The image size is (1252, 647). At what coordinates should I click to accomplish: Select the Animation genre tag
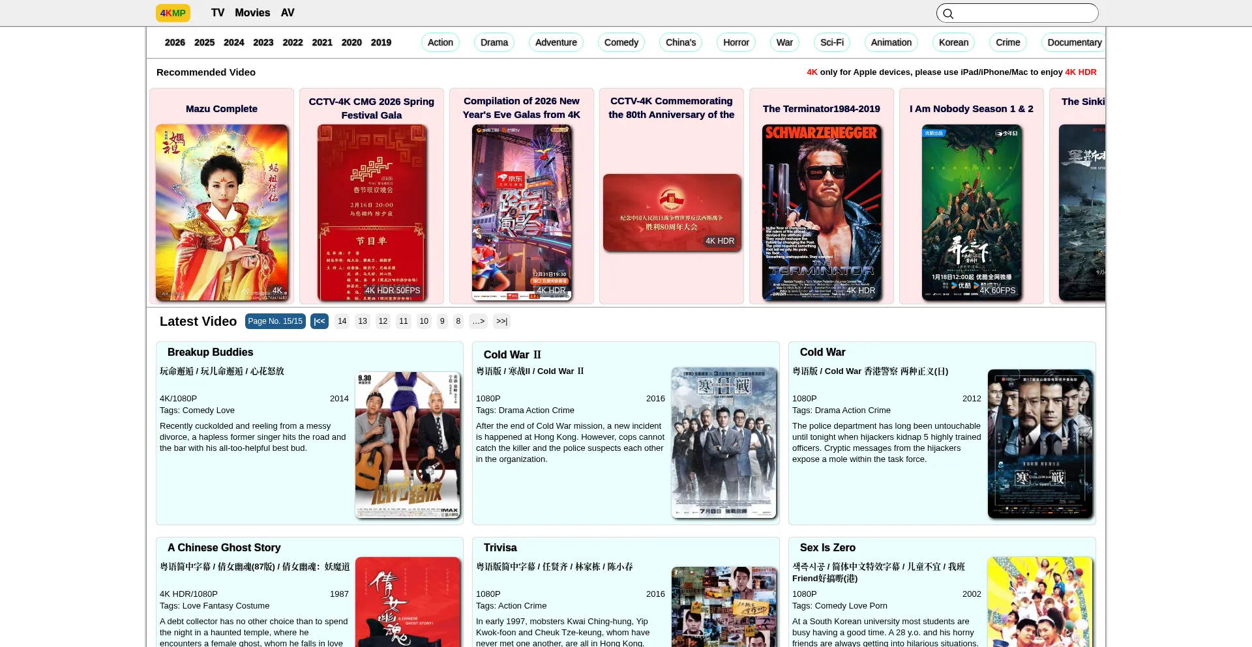[891, 42]
